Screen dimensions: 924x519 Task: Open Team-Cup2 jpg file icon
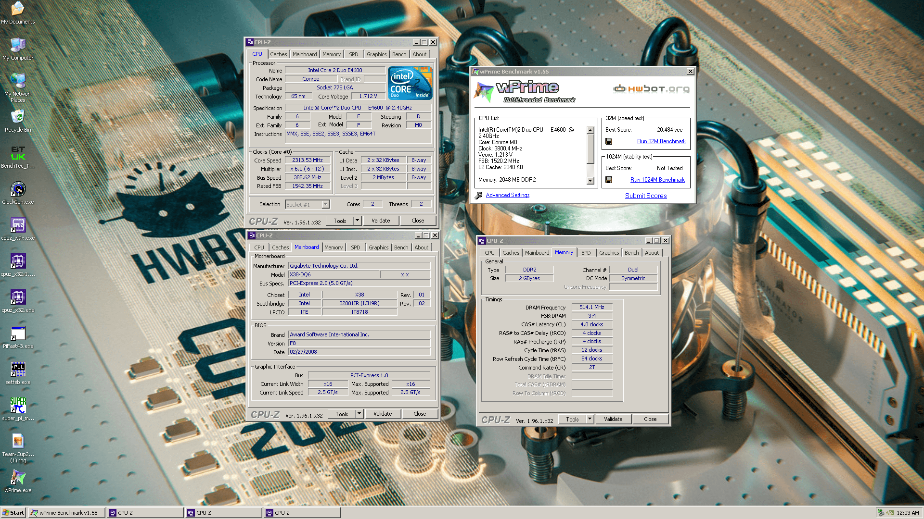click(18, 448)
